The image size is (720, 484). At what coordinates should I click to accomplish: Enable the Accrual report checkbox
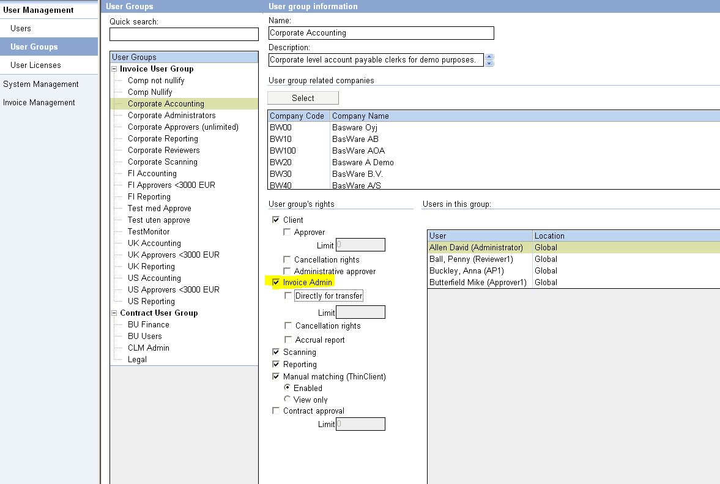click(288, 340)
